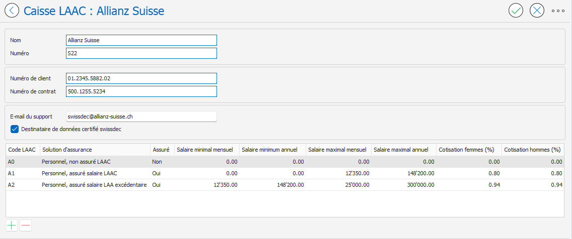Click the Salaire minimum annuel column header

point(272,150)
